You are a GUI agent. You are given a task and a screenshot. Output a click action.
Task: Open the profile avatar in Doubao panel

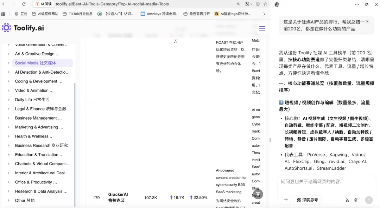click(x=277, y=5)
